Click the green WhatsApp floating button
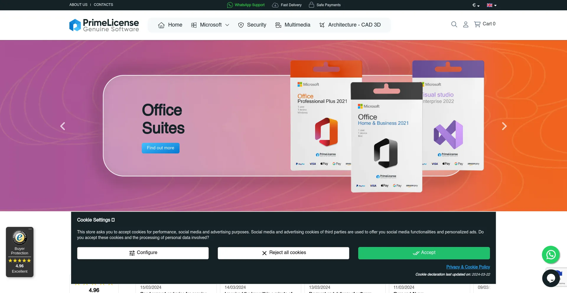567x293 pixels. coord(550,255)
